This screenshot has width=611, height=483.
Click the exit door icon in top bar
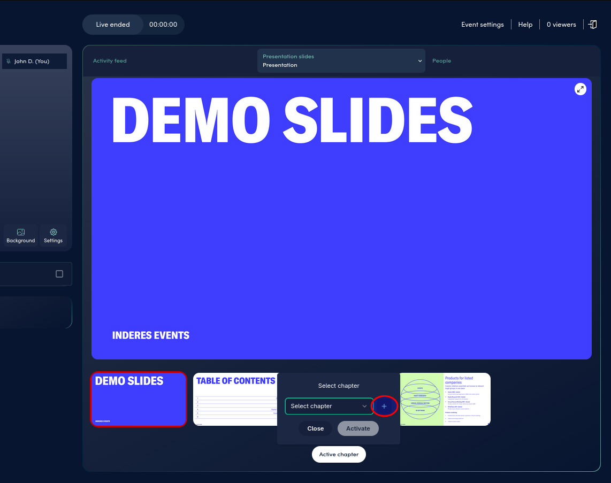point(592,24)
